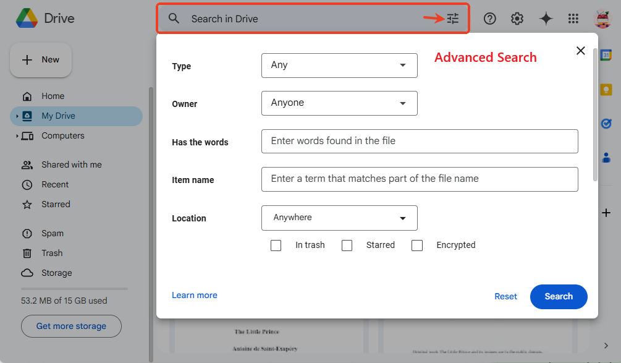The height and width of the screenshot is (363, 621).
Task: Open the Google apps grid
Action: click(573, 19)
